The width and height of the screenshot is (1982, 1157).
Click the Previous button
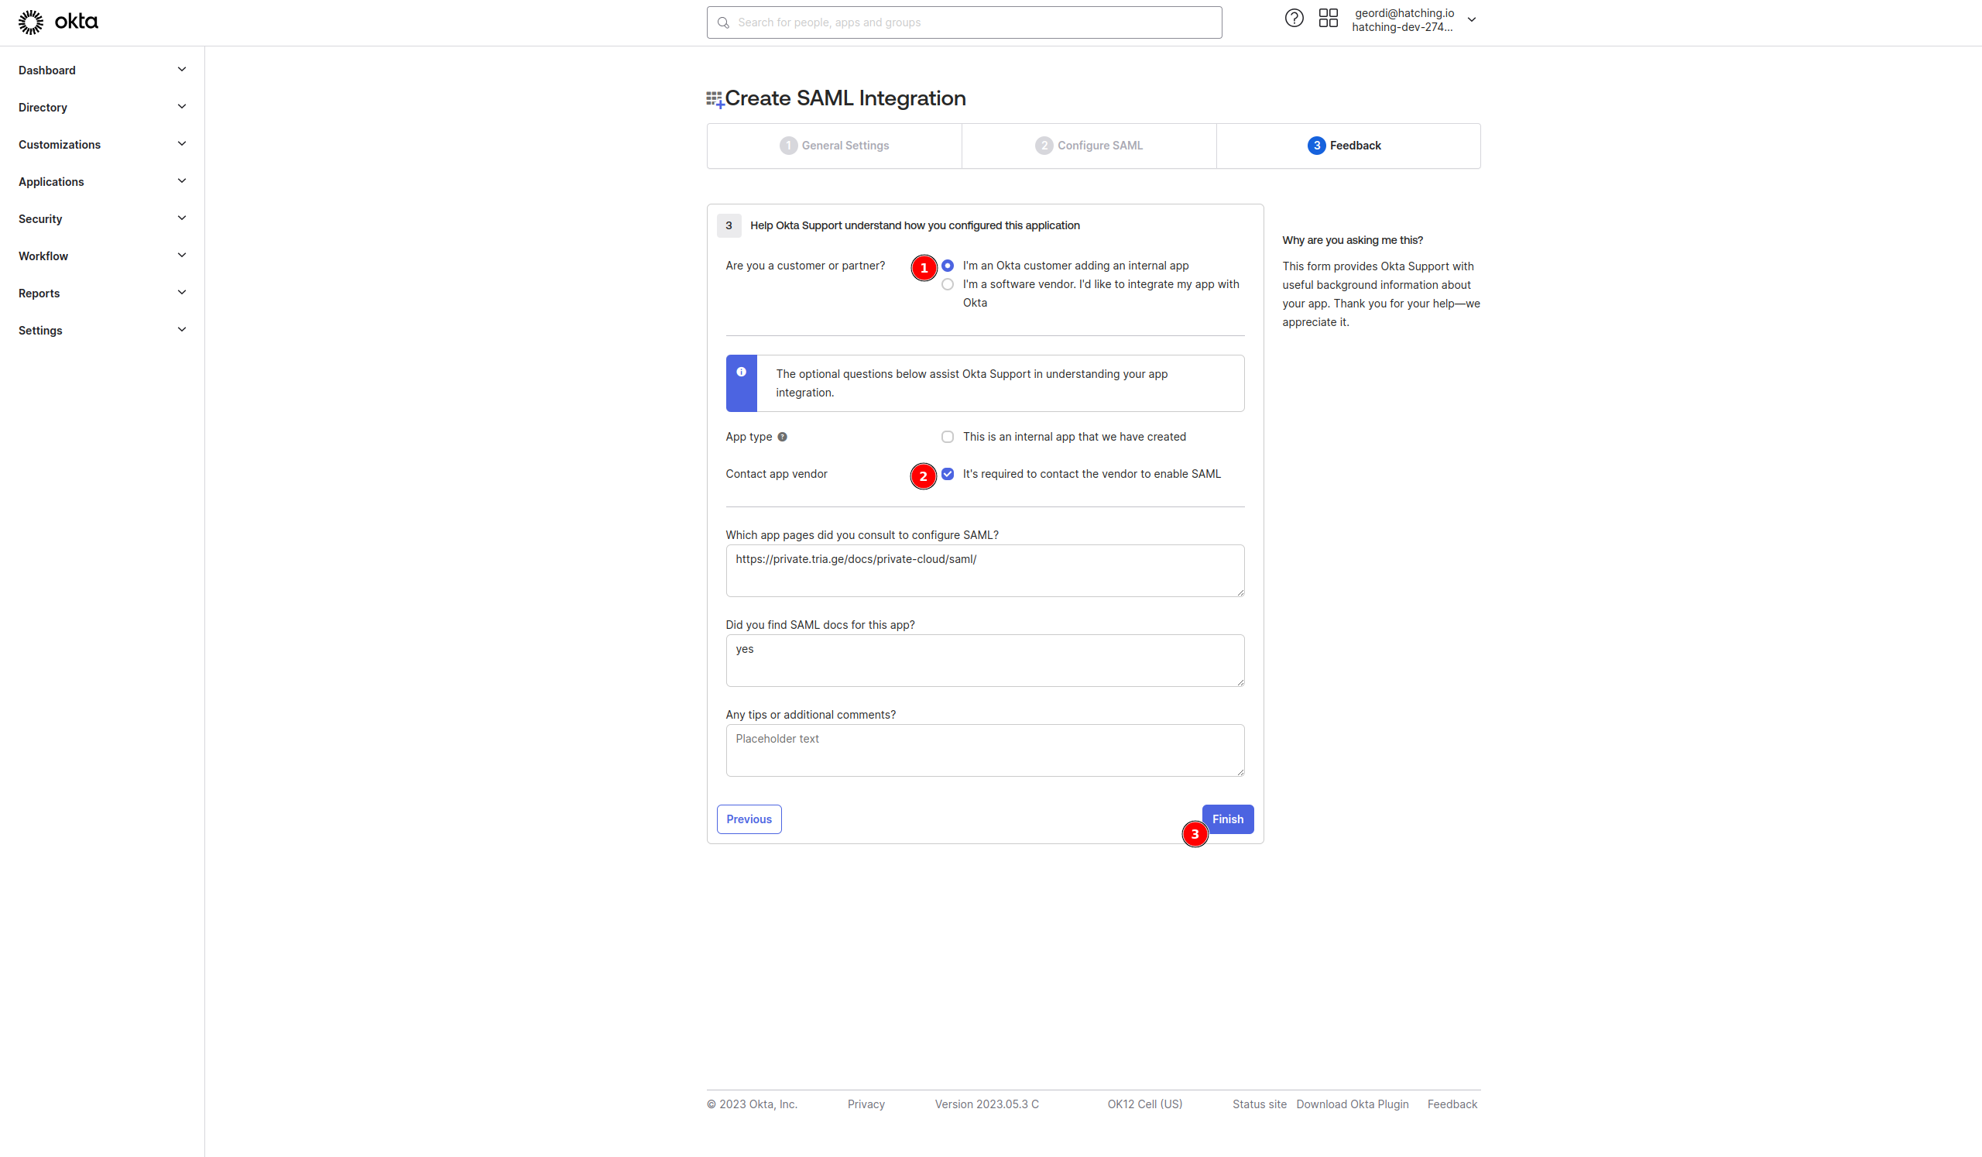[748, 819]
